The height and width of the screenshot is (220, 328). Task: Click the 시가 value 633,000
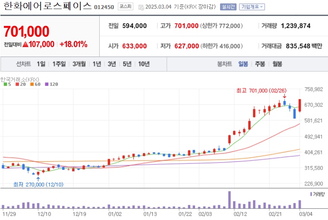135,46
